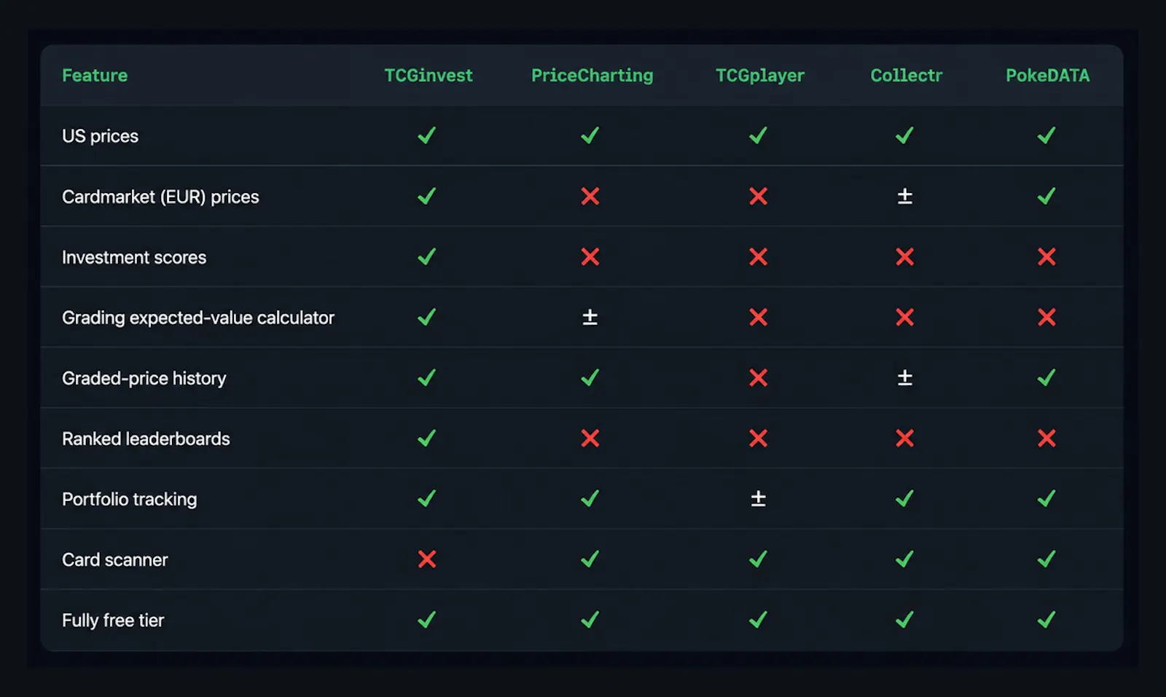This screenshot has width=1166, height=697.
Task: Click TCGplayer red cross for Grading calculator
Action: pyautogui.click(x=759, y=317)
